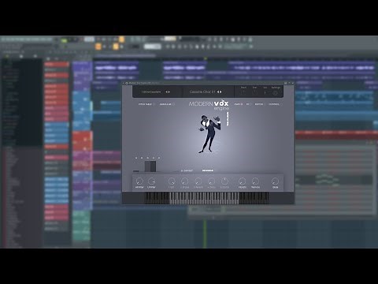Click the HP Filter knob

(x=139, y=181)
